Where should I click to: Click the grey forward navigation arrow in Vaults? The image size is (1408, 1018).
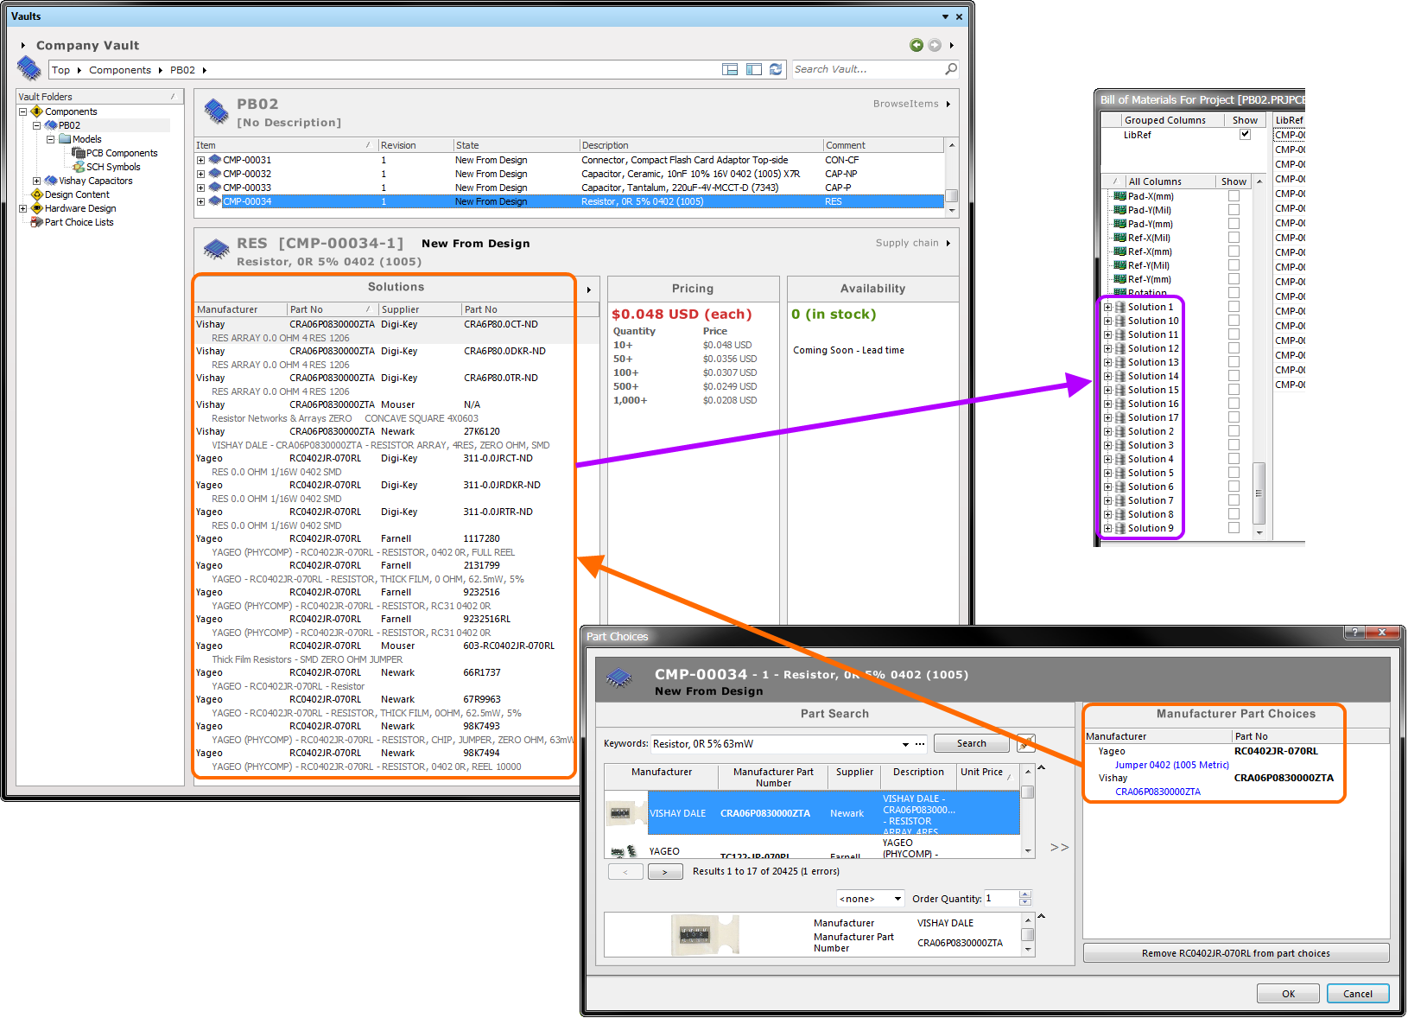(x=935, y=45)
